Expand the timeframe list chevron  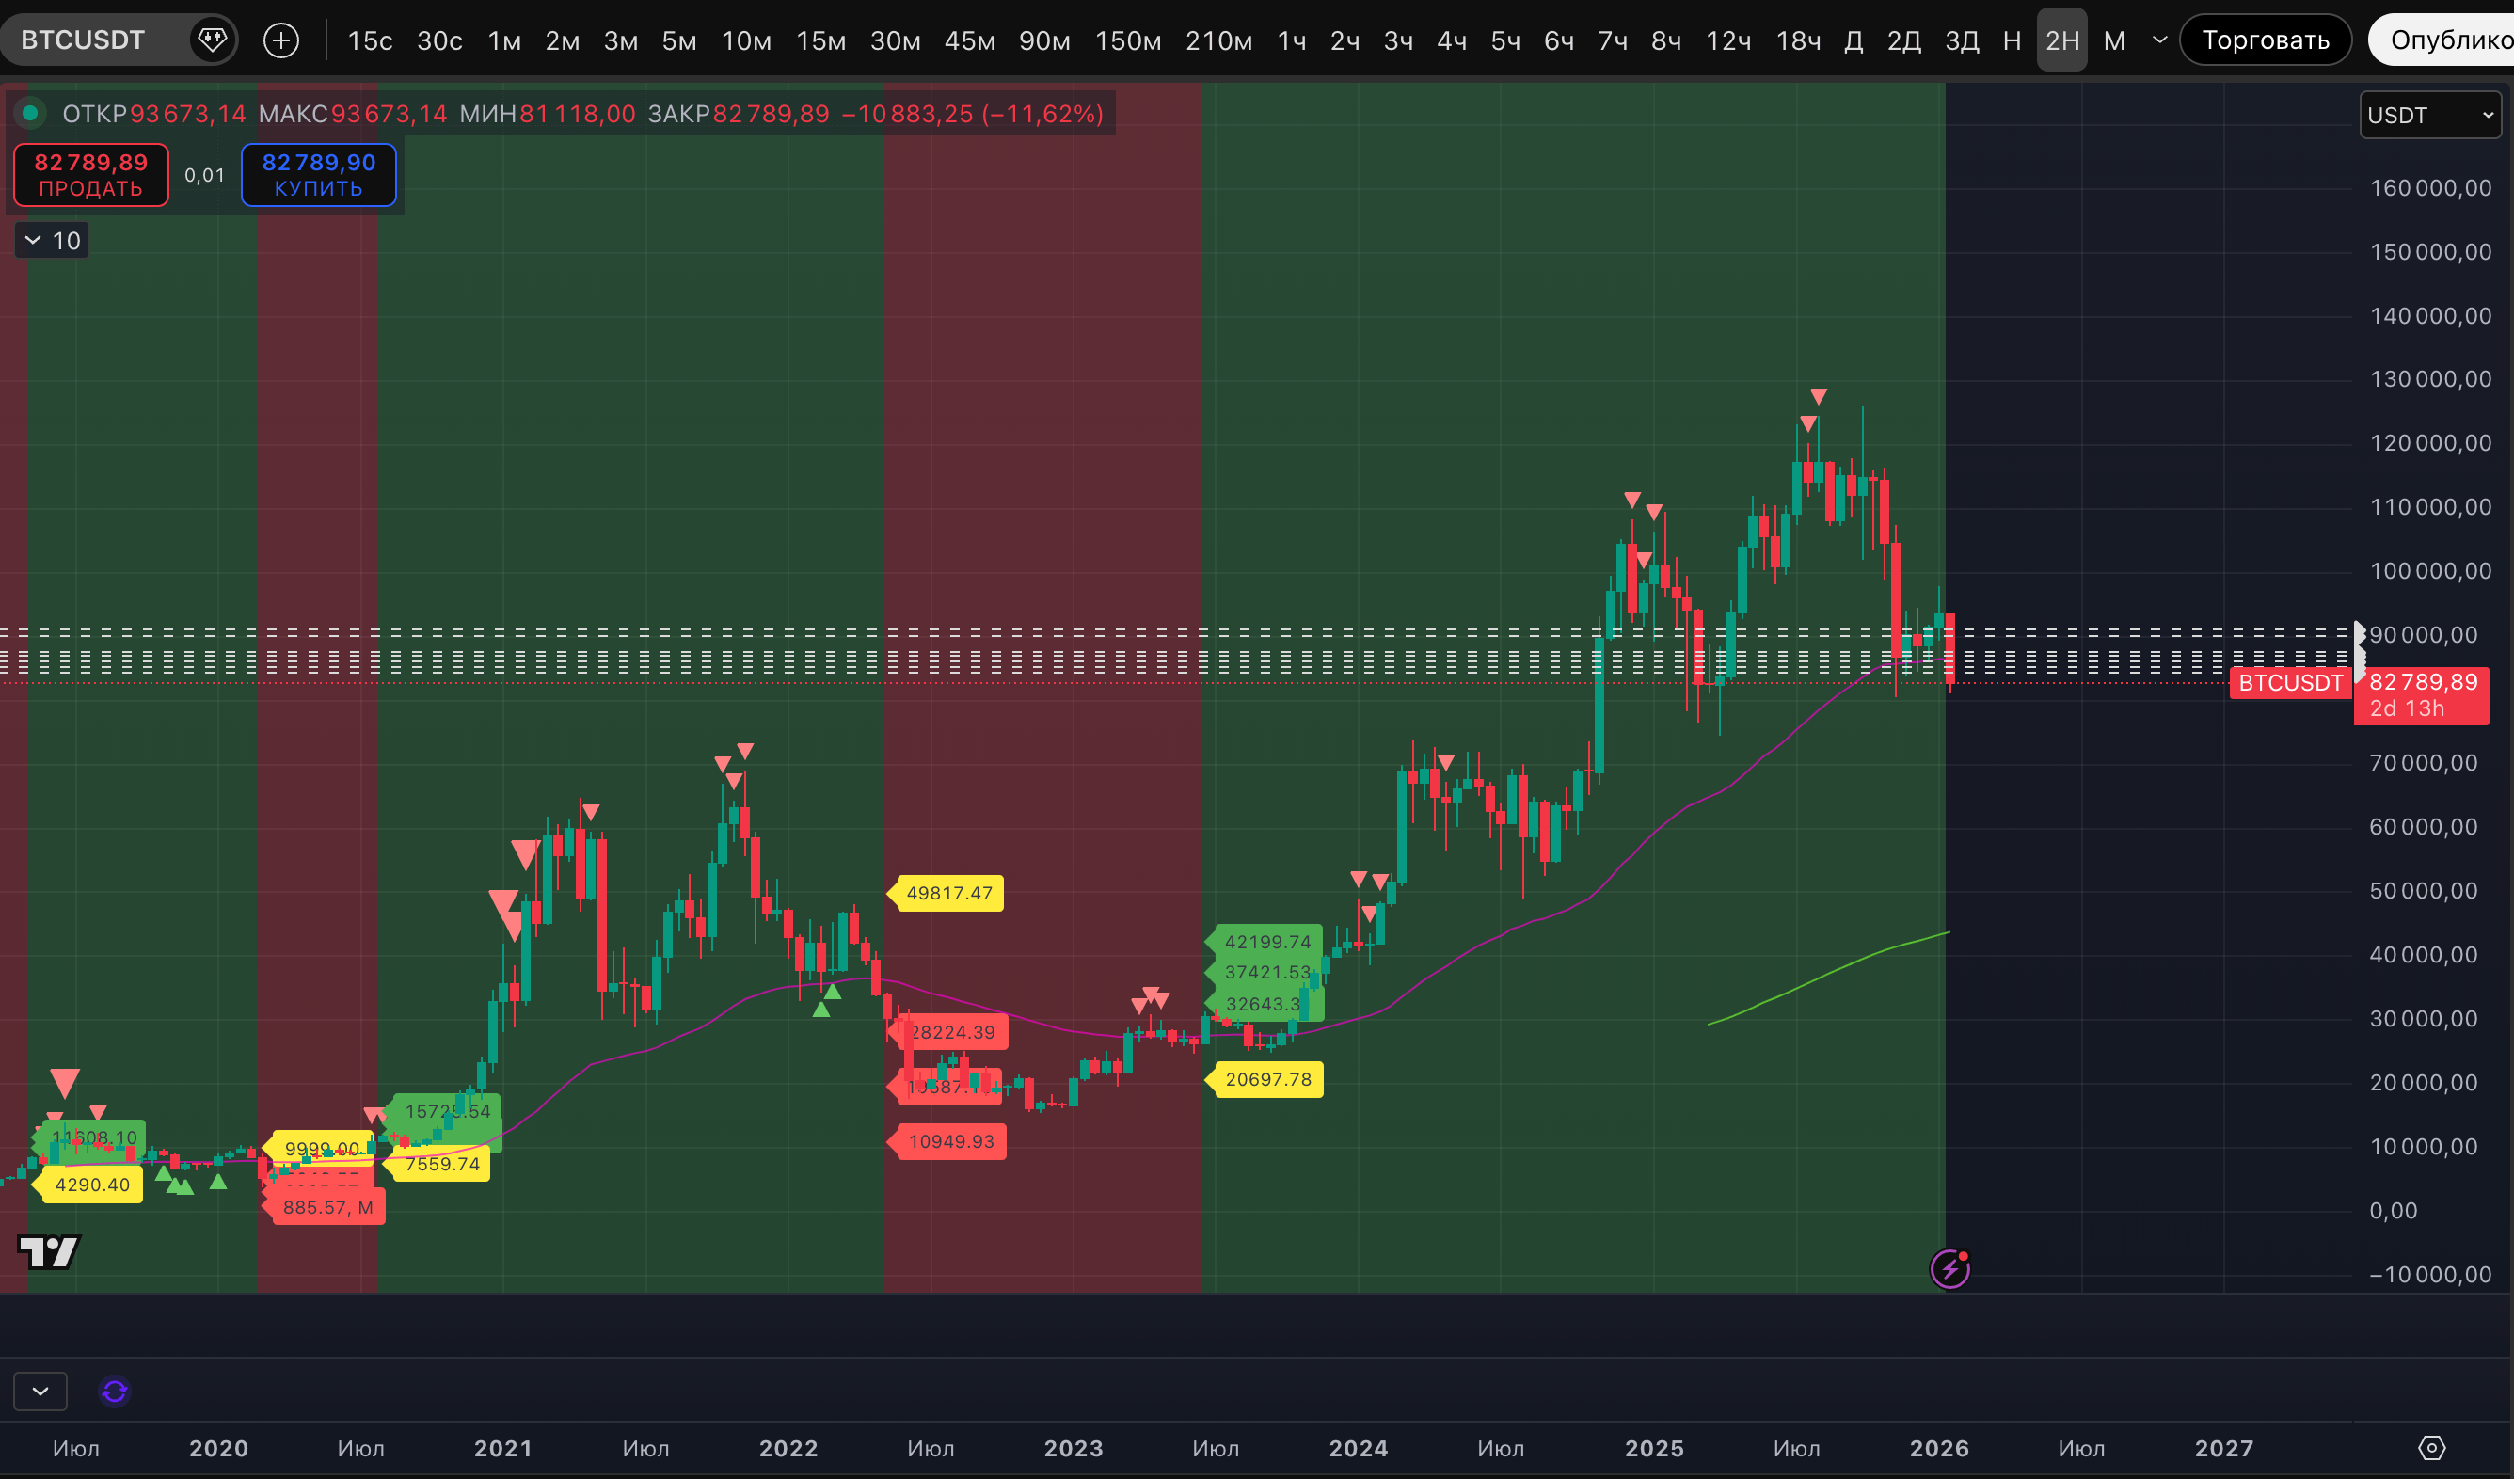pyautogui.click(x=2159, y=40)
